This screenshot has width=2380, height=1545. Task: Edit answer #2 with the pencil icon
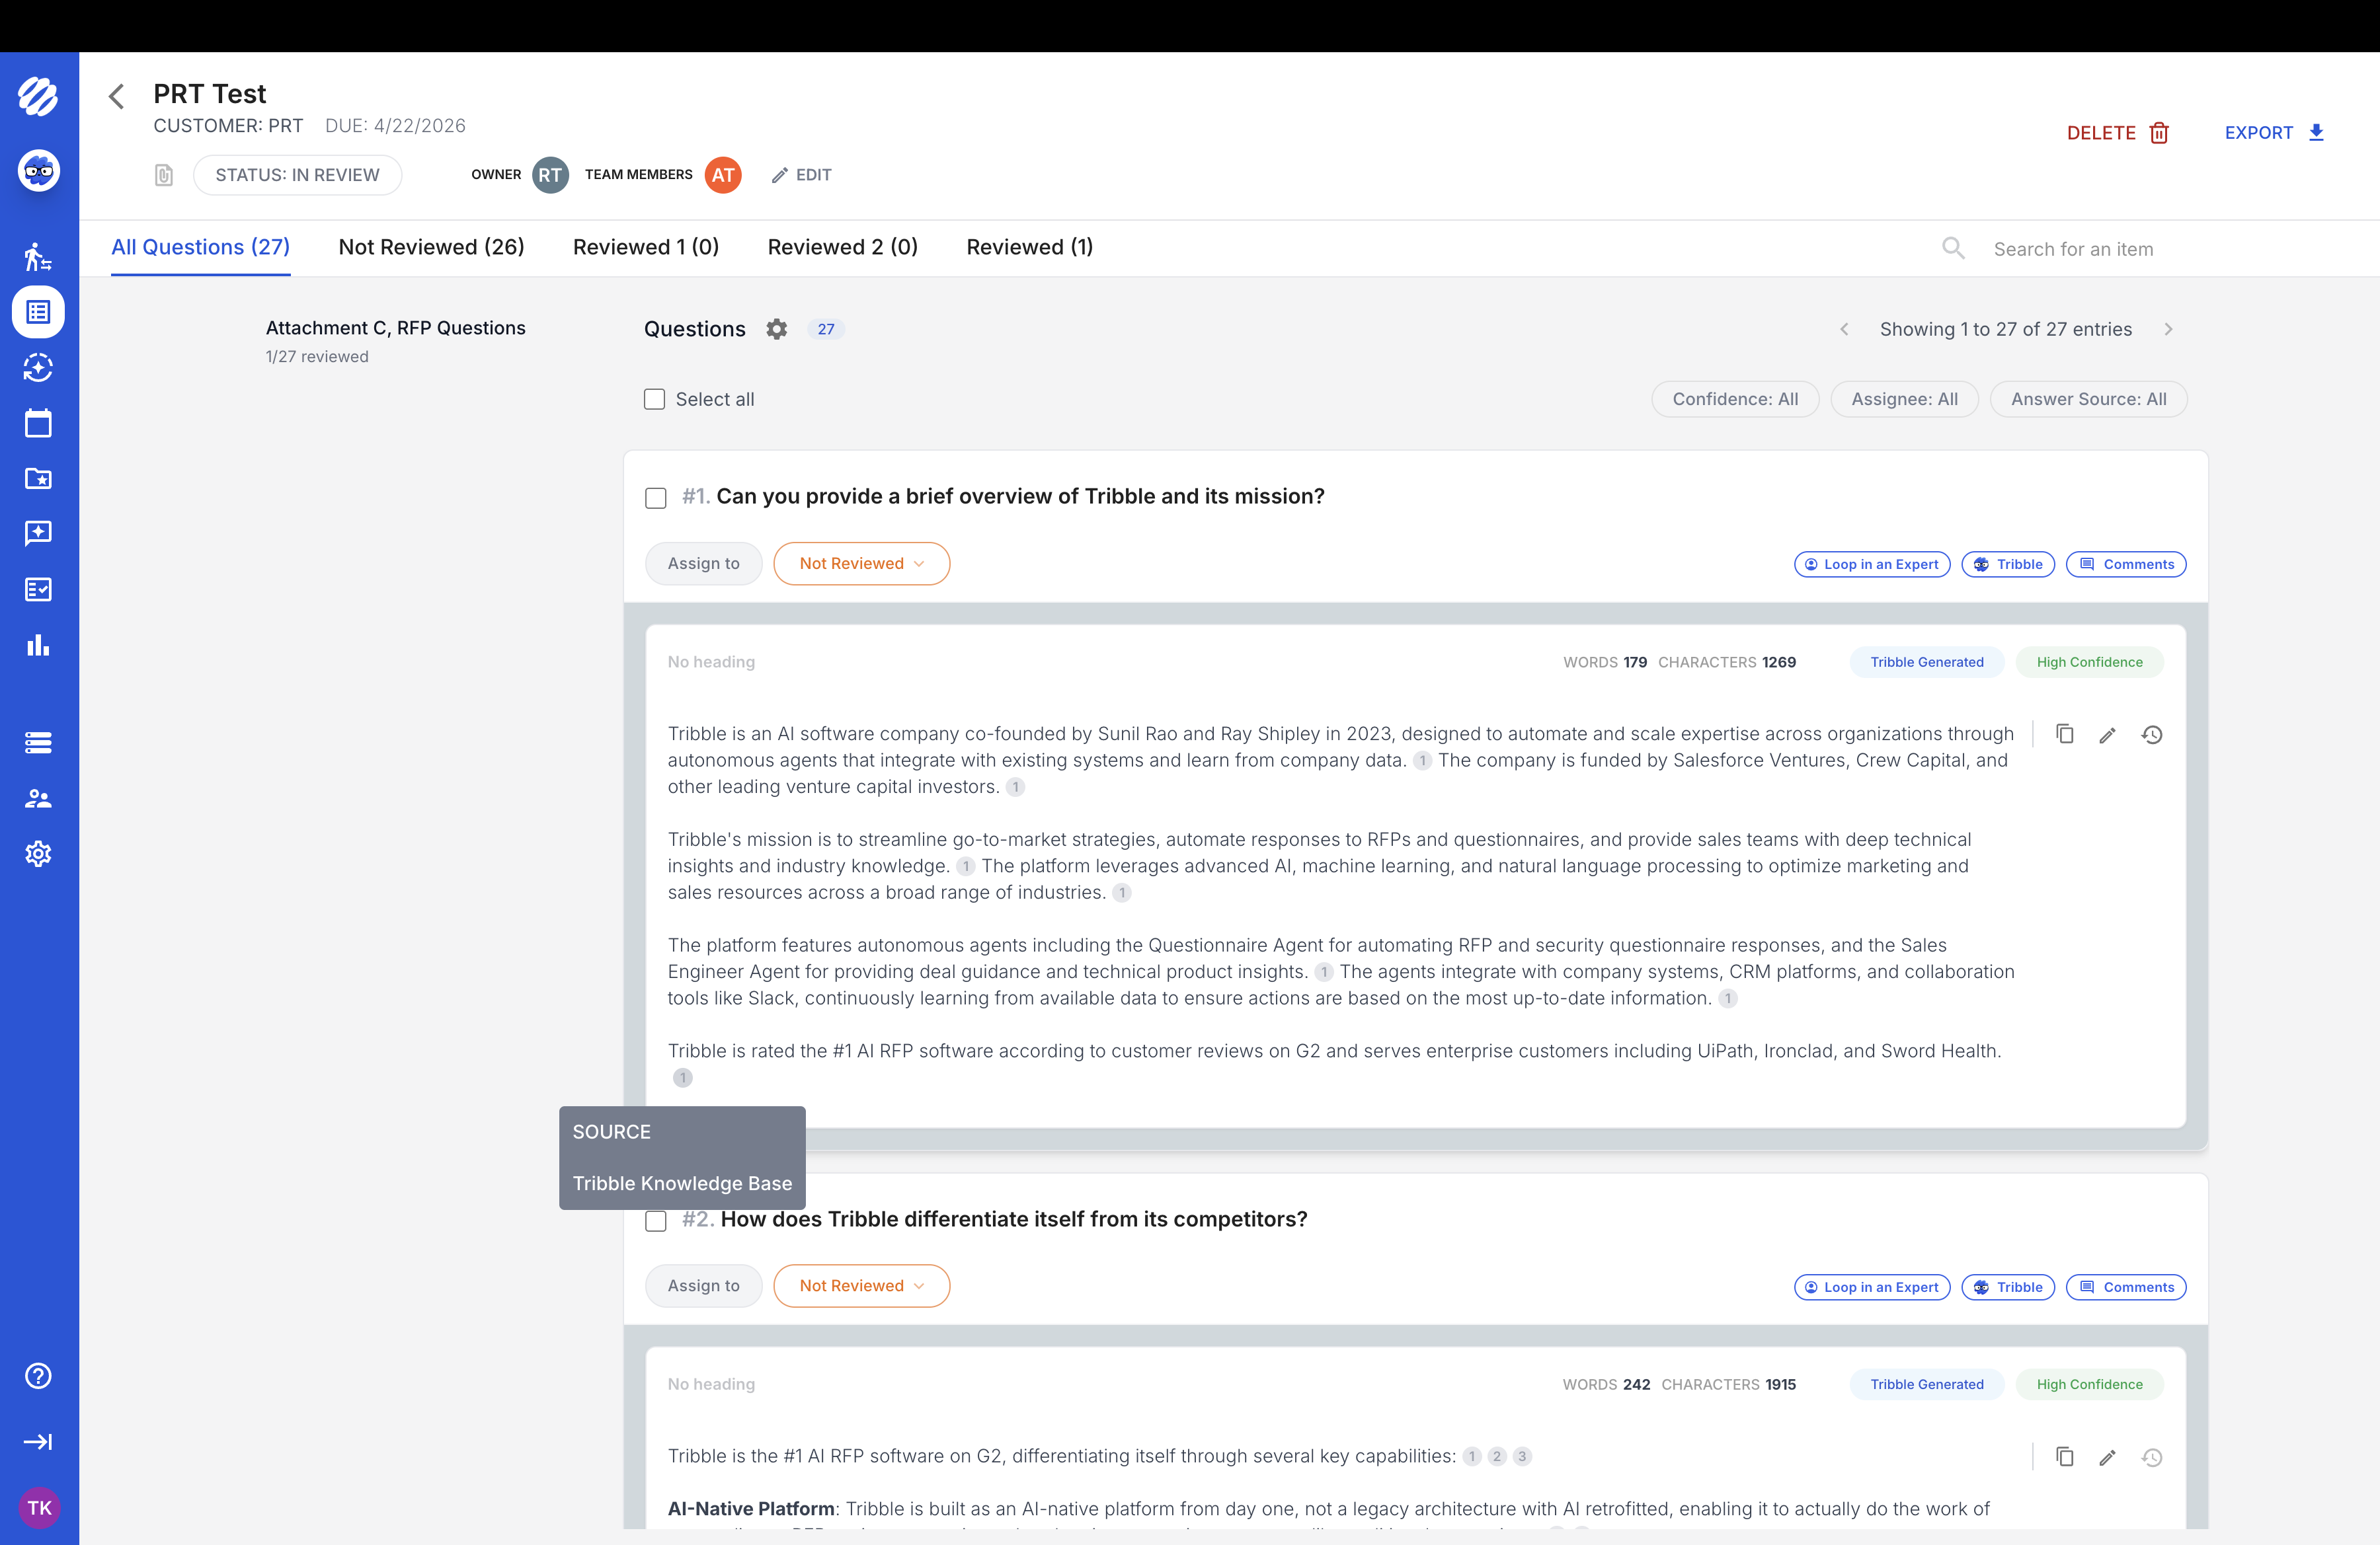coord(2108,1458)
